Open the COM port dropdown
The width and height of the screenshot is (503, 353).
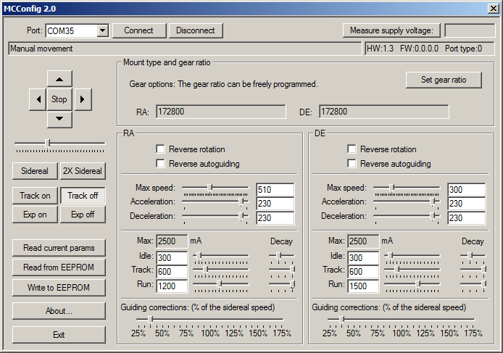(102, 30)
